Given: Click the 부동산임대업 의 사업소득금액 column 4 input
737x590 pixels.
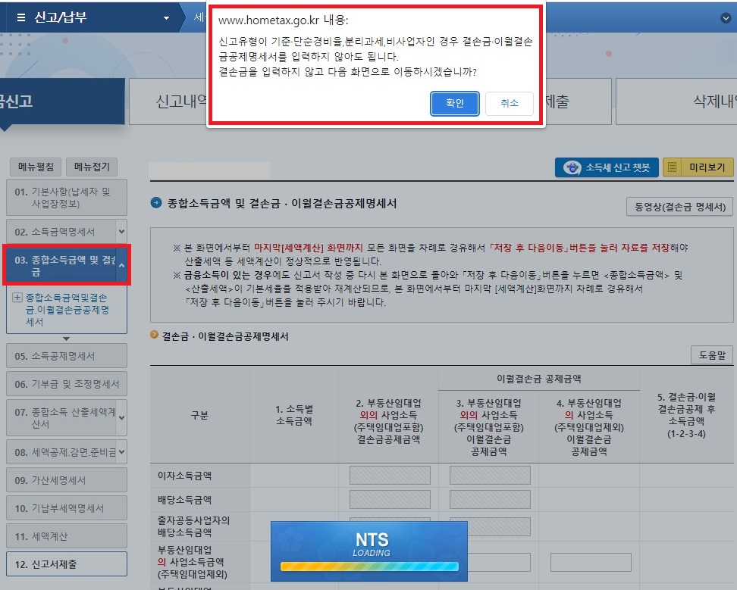Looking at the screenshot, I should 591,562.
